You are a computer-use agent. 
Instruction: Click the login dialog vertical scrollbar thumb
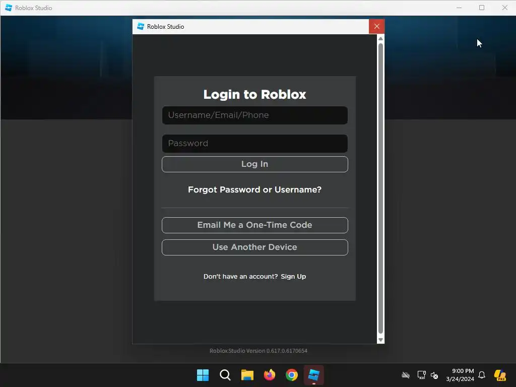tap(381, 188)
